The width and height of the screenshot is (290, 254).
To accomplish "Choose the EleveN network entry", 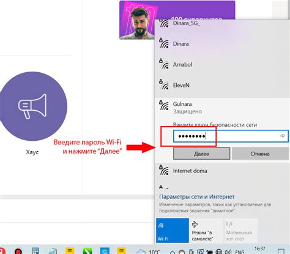I will pyautogui.click(x=222, y=85).
